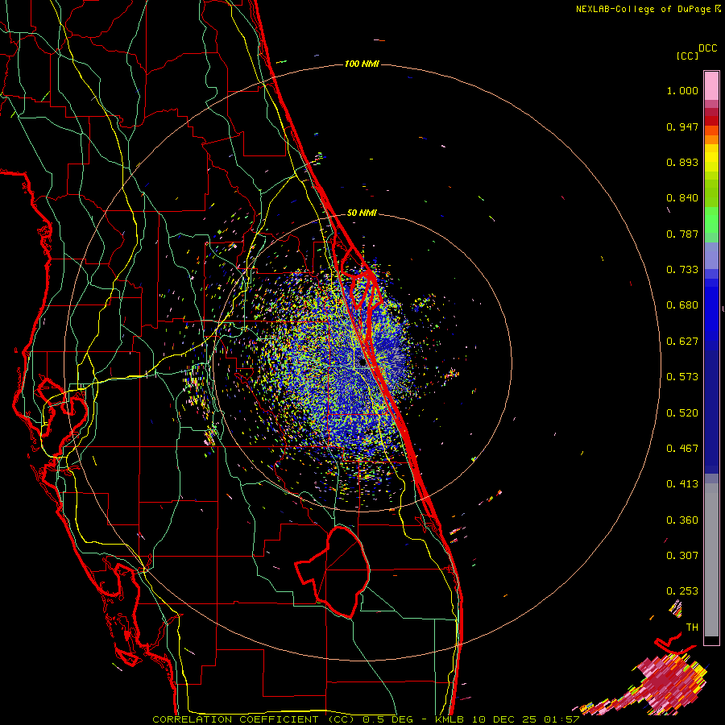Screen dimensions: 725x725
Task: Pick the pink swatch at top of color bar
Action: pos(711,85)
